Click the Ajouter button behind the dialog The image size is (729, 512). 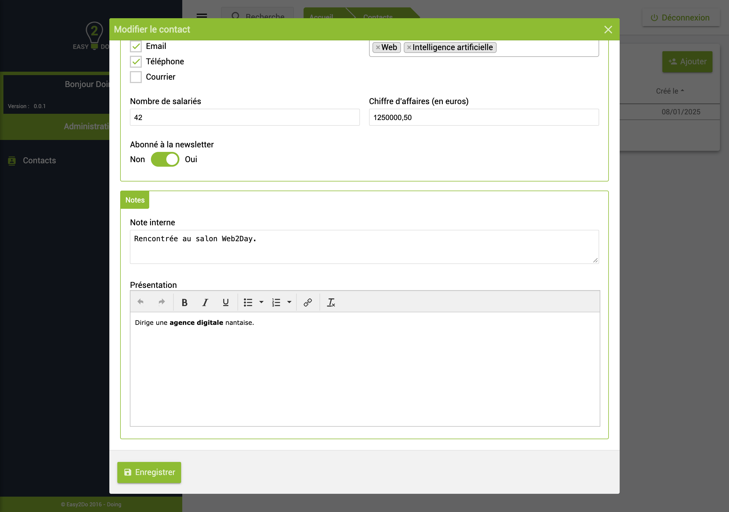687,61
